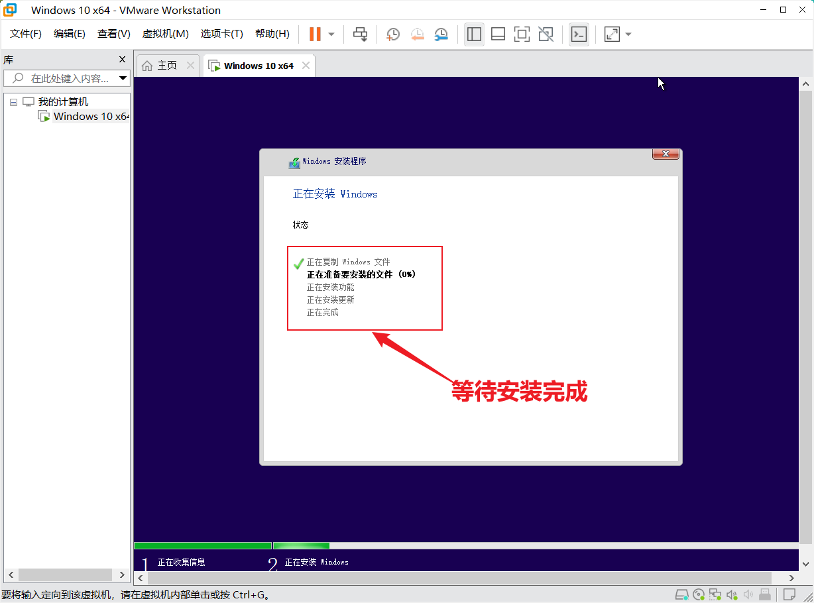
Task: Click the active sound card status icon
Action: point(732,594)
